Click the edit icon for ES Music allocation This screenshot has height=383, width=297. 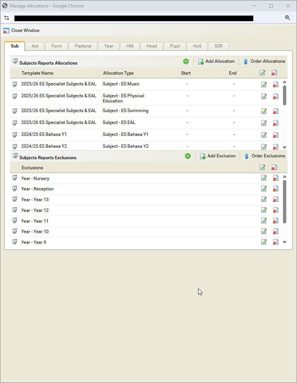(264, 85)
